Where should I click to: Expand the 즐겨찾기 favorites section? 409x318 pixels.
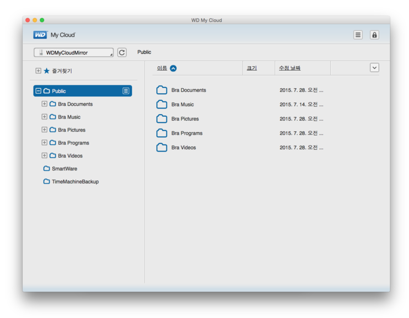39,71
